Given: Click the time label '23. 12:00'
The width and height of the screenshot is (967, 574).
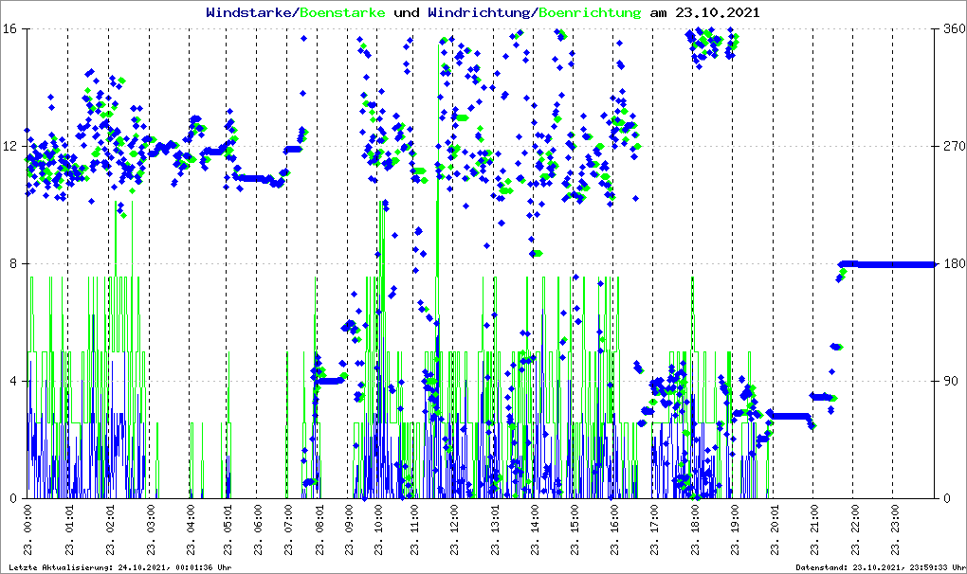Looking at the screenshot, I should (x=454, y=529).
